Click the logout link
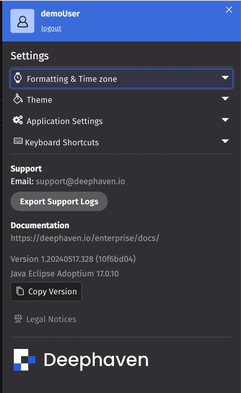The width and height of the screenshot is (241, 393). 51,28
